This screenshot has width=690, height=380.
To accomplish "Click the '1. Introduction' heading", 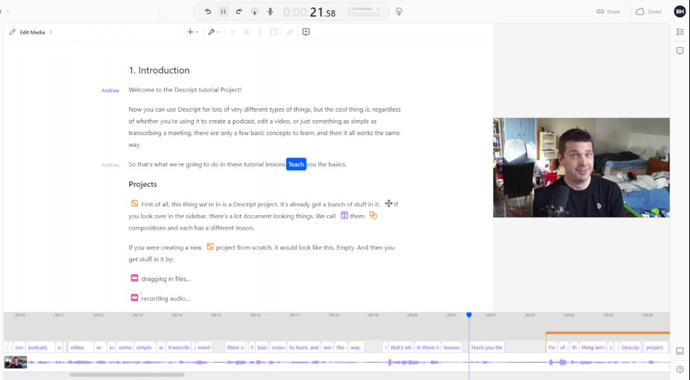I will pos(159,70).
